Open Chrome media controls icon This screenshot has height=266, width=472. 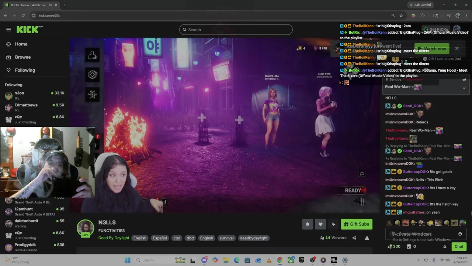[x=449, y=16]
